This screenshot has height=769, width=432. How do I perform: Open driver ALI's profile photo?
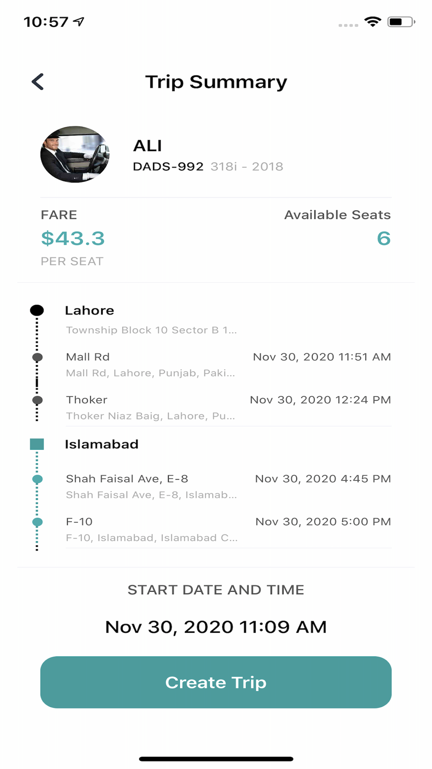coord(75,154)
